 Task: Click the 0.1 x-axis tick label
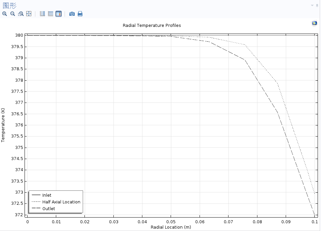pos(315,222)
